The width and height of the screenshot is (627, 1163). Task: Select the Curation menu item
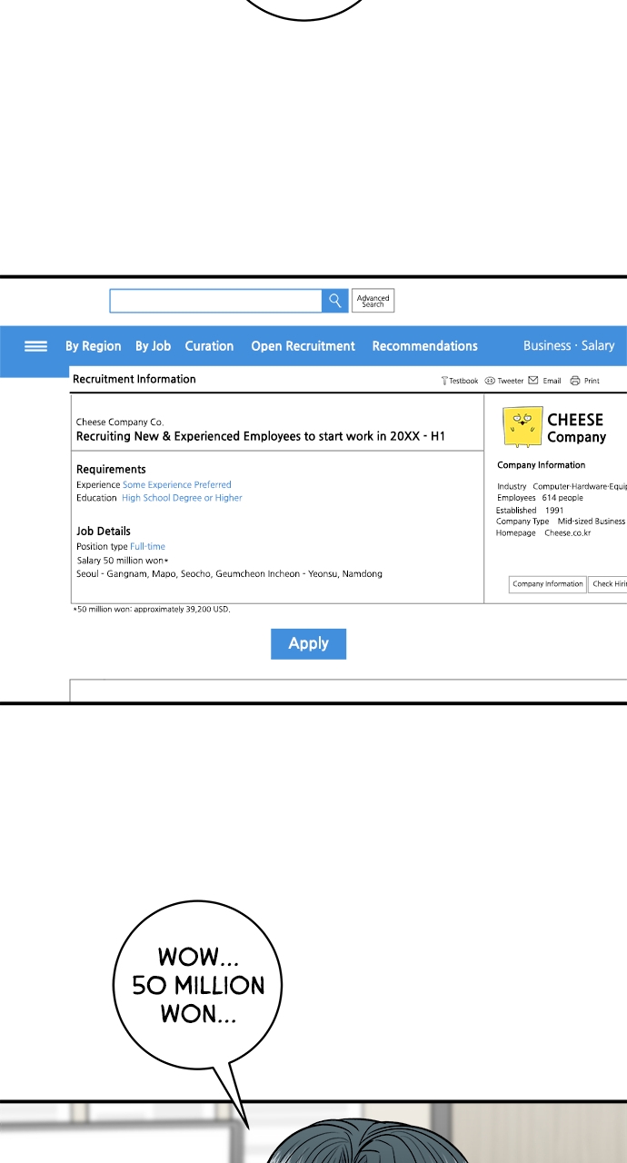pyautogui.click(x=209, y=346)
